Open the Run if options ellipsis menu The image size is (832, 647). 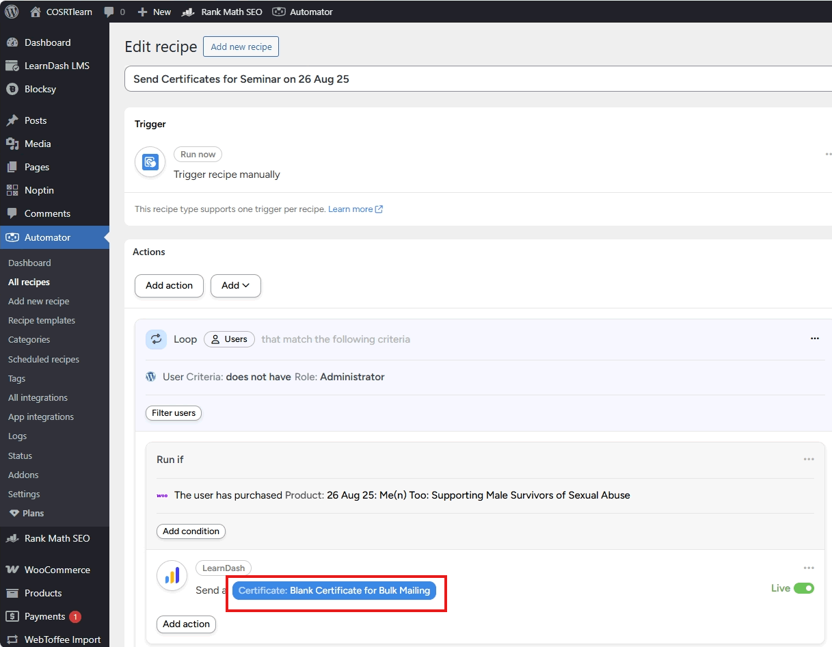tap(809, 460)
